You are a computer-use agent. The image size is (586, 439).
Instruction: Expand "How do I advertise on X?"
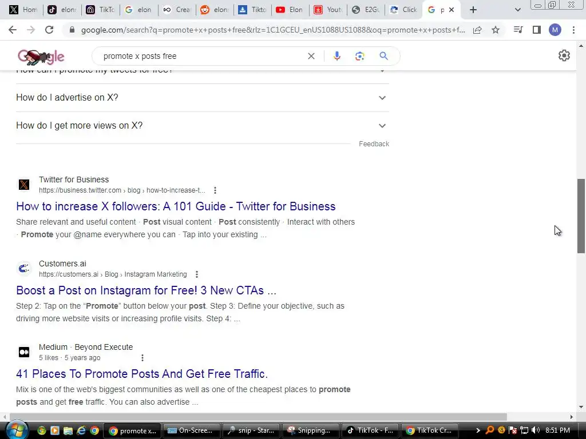203,98
